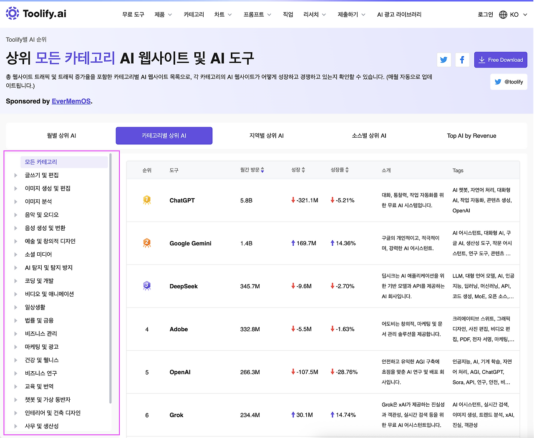The width and height of the screenshot is (534, 438).
Task: Open the Grok tool link
Action: pyautogui.click(x=176, y=415)
